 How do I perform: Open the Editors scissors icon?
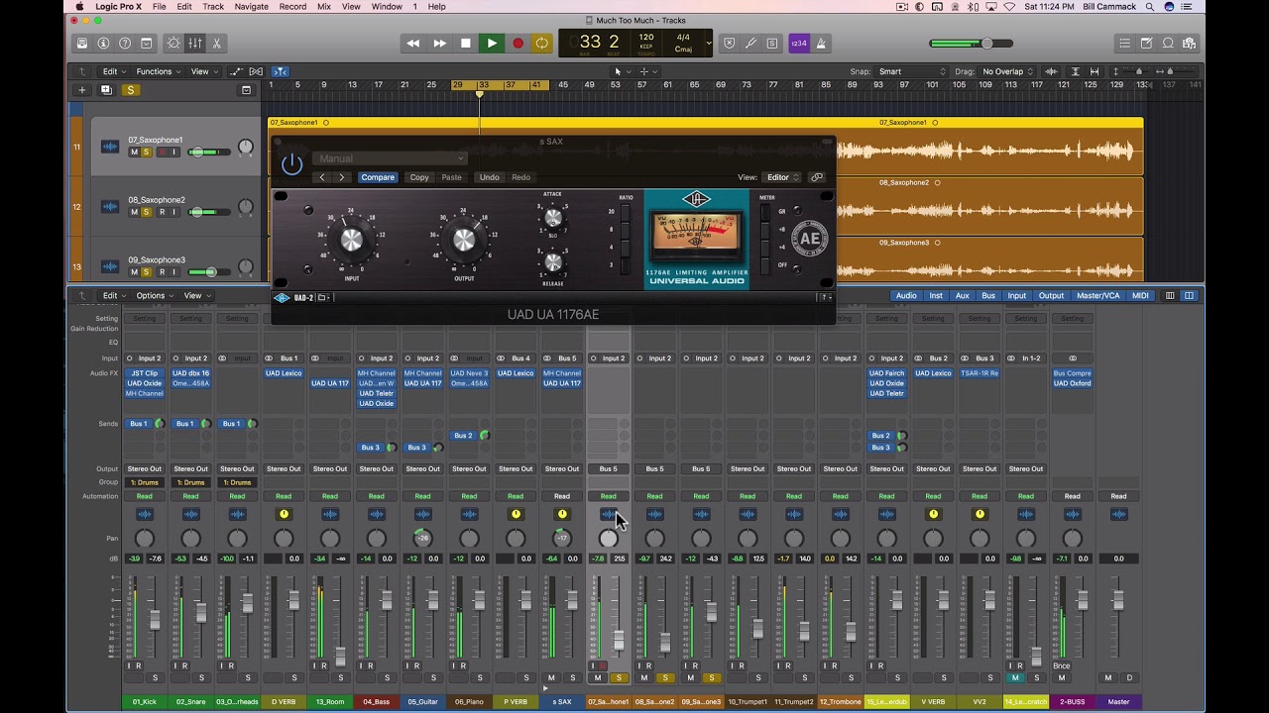(216, 44)
